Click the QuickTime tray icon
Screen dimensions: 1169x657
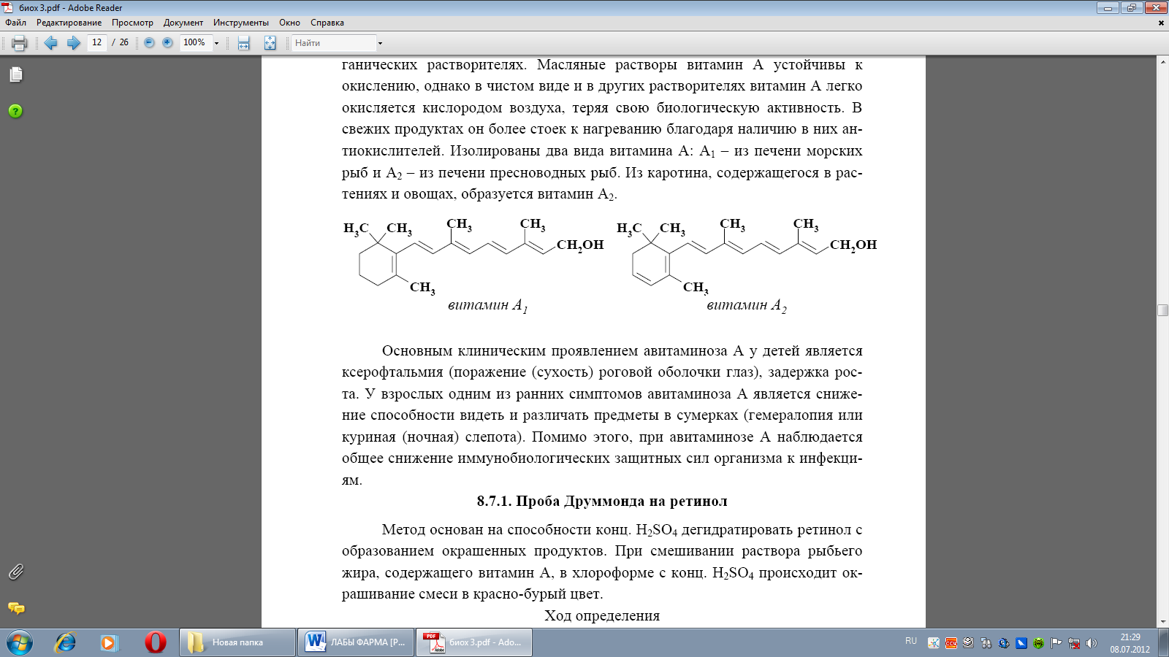pyautogui.click(x=1004, y=643)
